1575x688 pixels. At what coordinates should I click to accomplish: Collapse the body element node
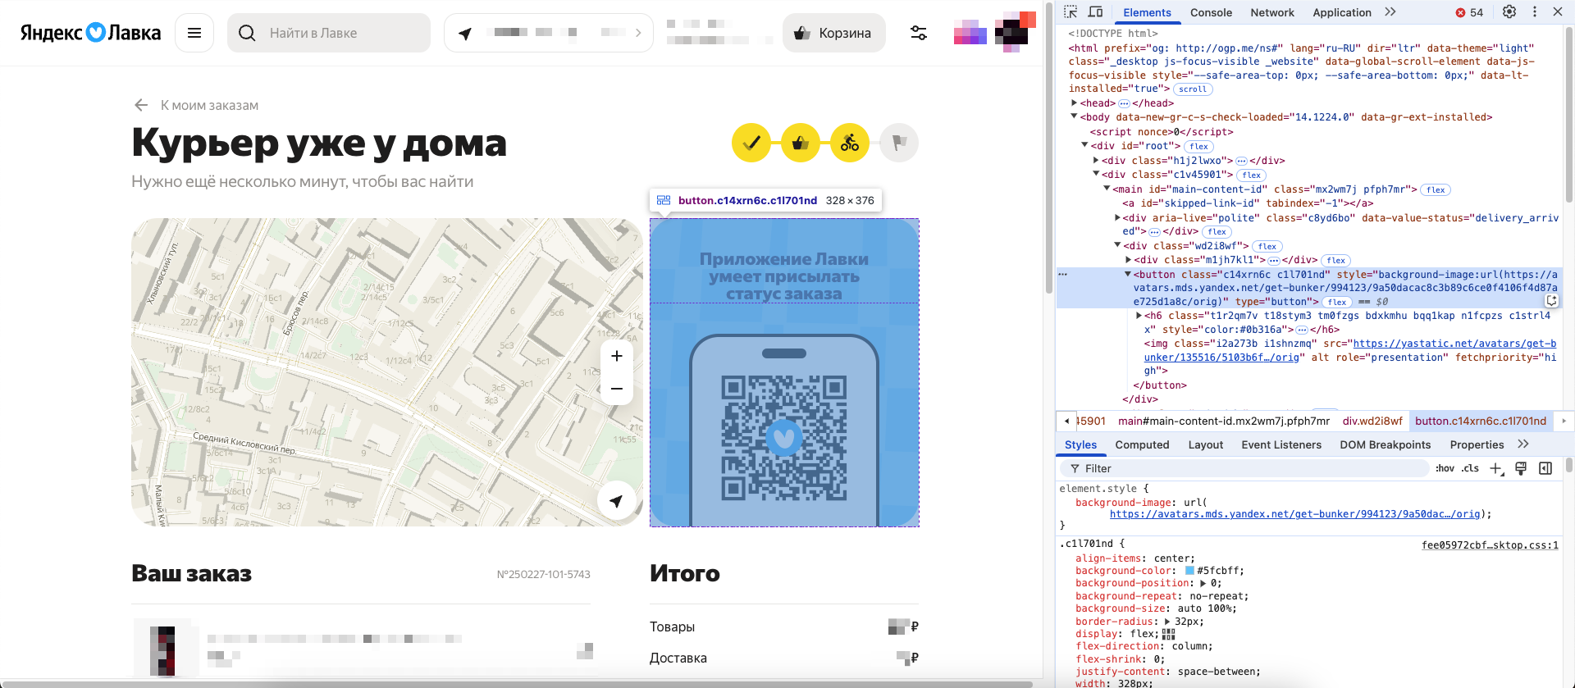1074,116
